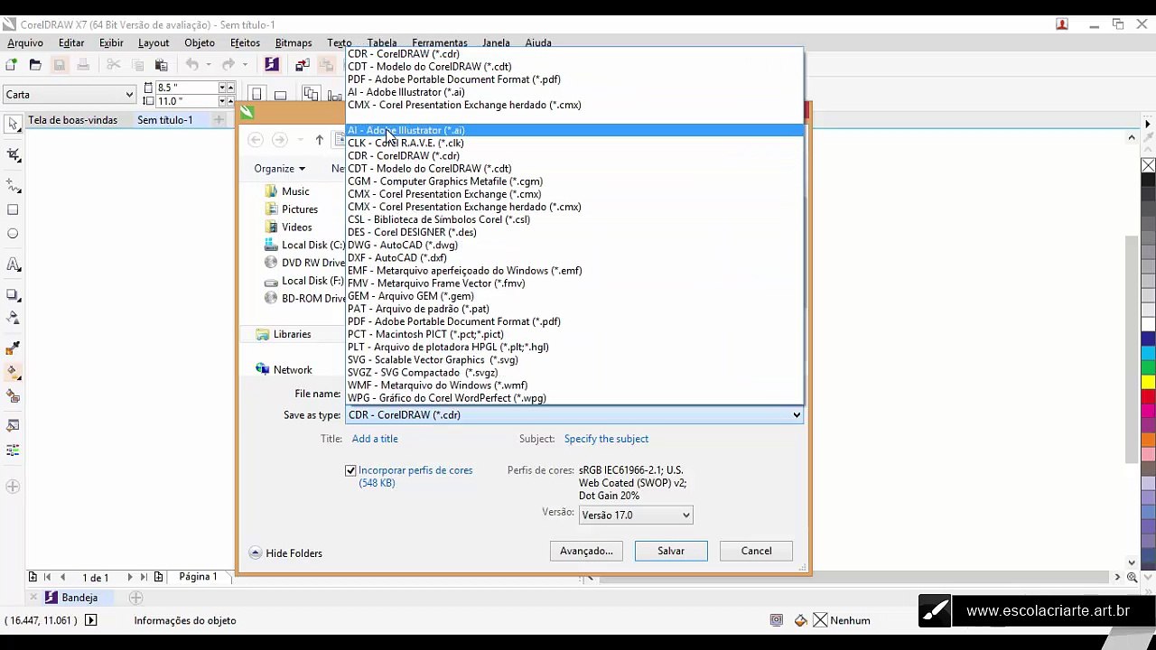Select the Rectangle tool
1156x650 pixels.
click(x=13, y=209)
